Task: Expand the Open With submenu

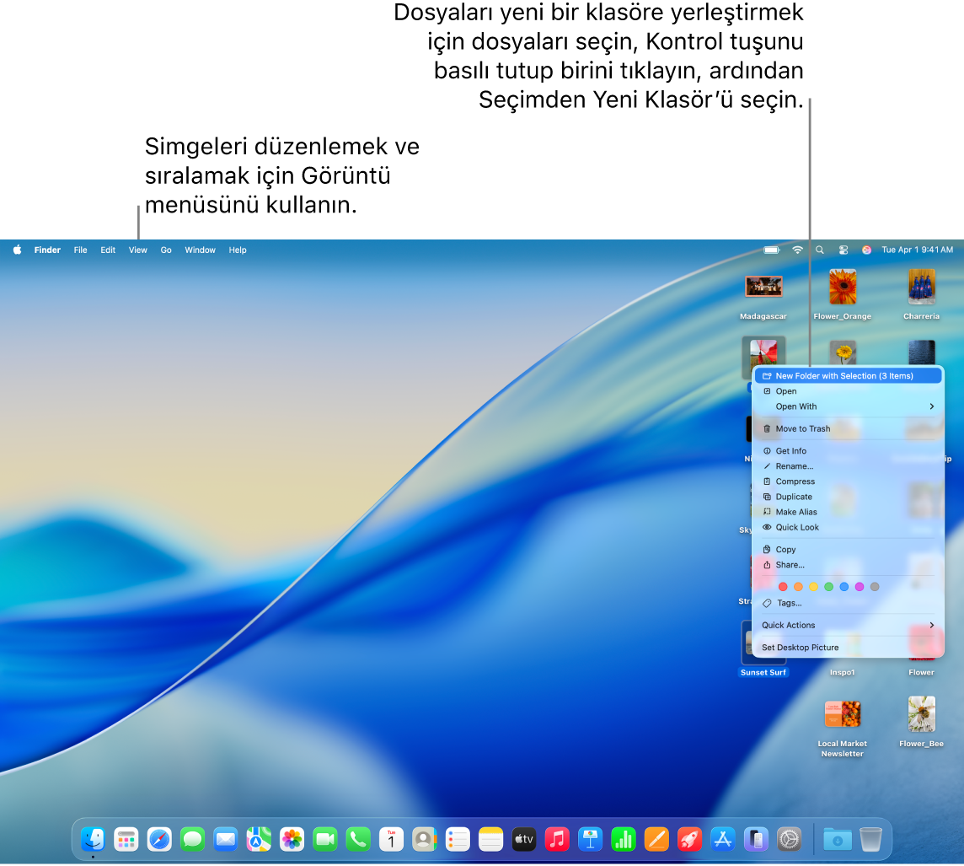Action: 849,406
